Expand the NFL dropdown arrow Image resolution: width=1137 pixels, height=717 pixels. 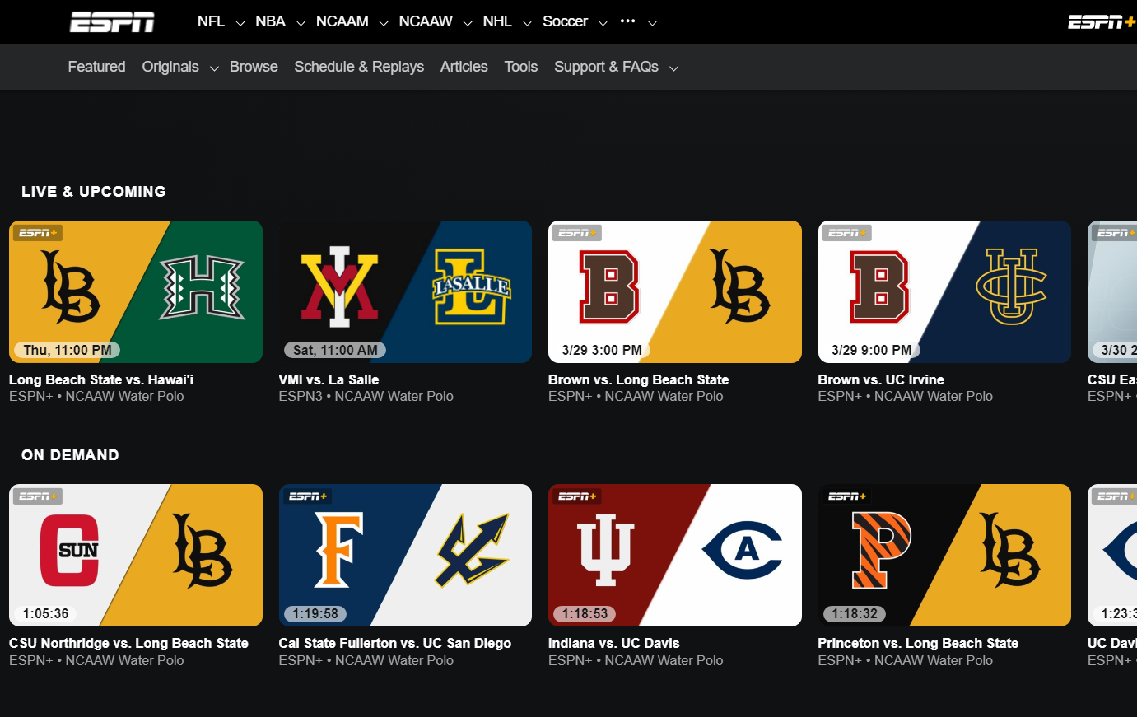240,23
